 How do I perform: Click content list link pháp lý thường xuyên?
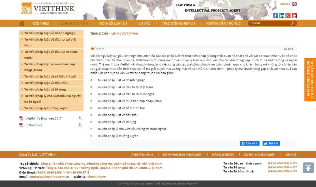click(118, 136)
